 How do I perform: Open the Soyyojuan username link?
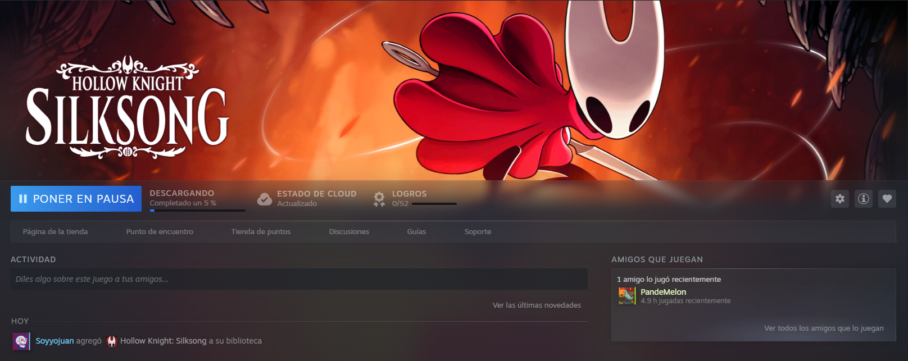point(55,341)
